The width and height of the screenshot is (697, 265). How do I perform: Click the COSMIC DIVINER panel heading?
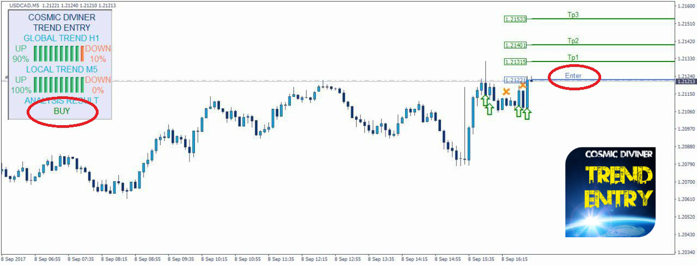point(62,17)
